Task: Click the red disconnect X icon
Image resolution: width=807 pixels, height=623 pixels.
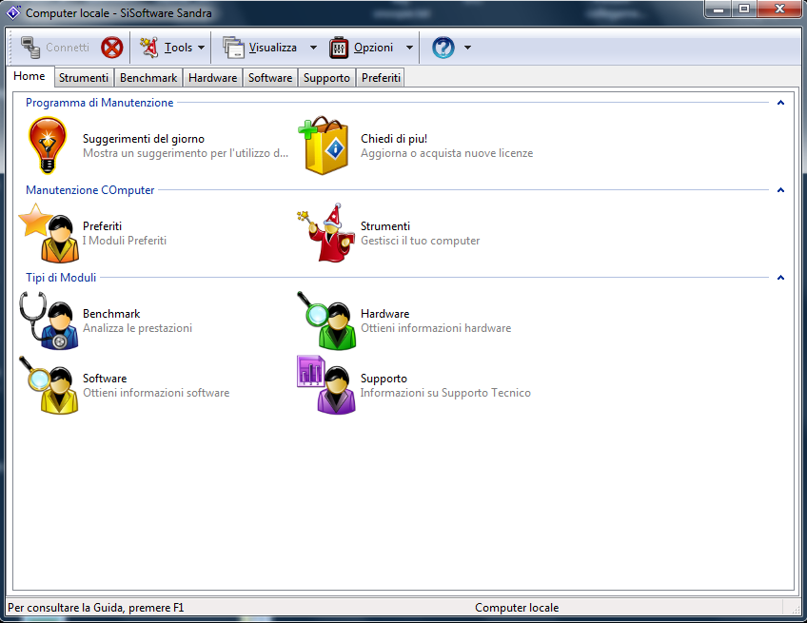Action: pyautogui.click(x=111, y=48)
